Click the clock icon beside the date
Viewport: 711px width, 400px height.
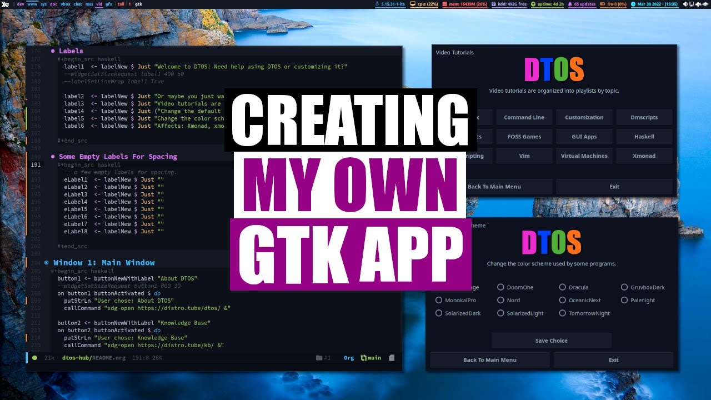point(633,4)
